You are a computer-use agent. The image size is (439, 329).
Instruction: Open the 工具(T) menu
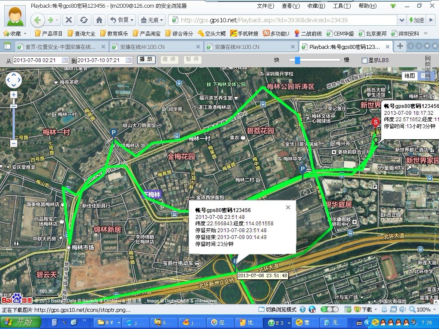[x=341, y=6]
